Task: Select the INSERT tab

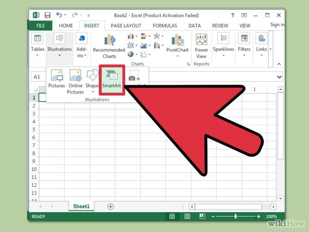Action: click(92, 26)
